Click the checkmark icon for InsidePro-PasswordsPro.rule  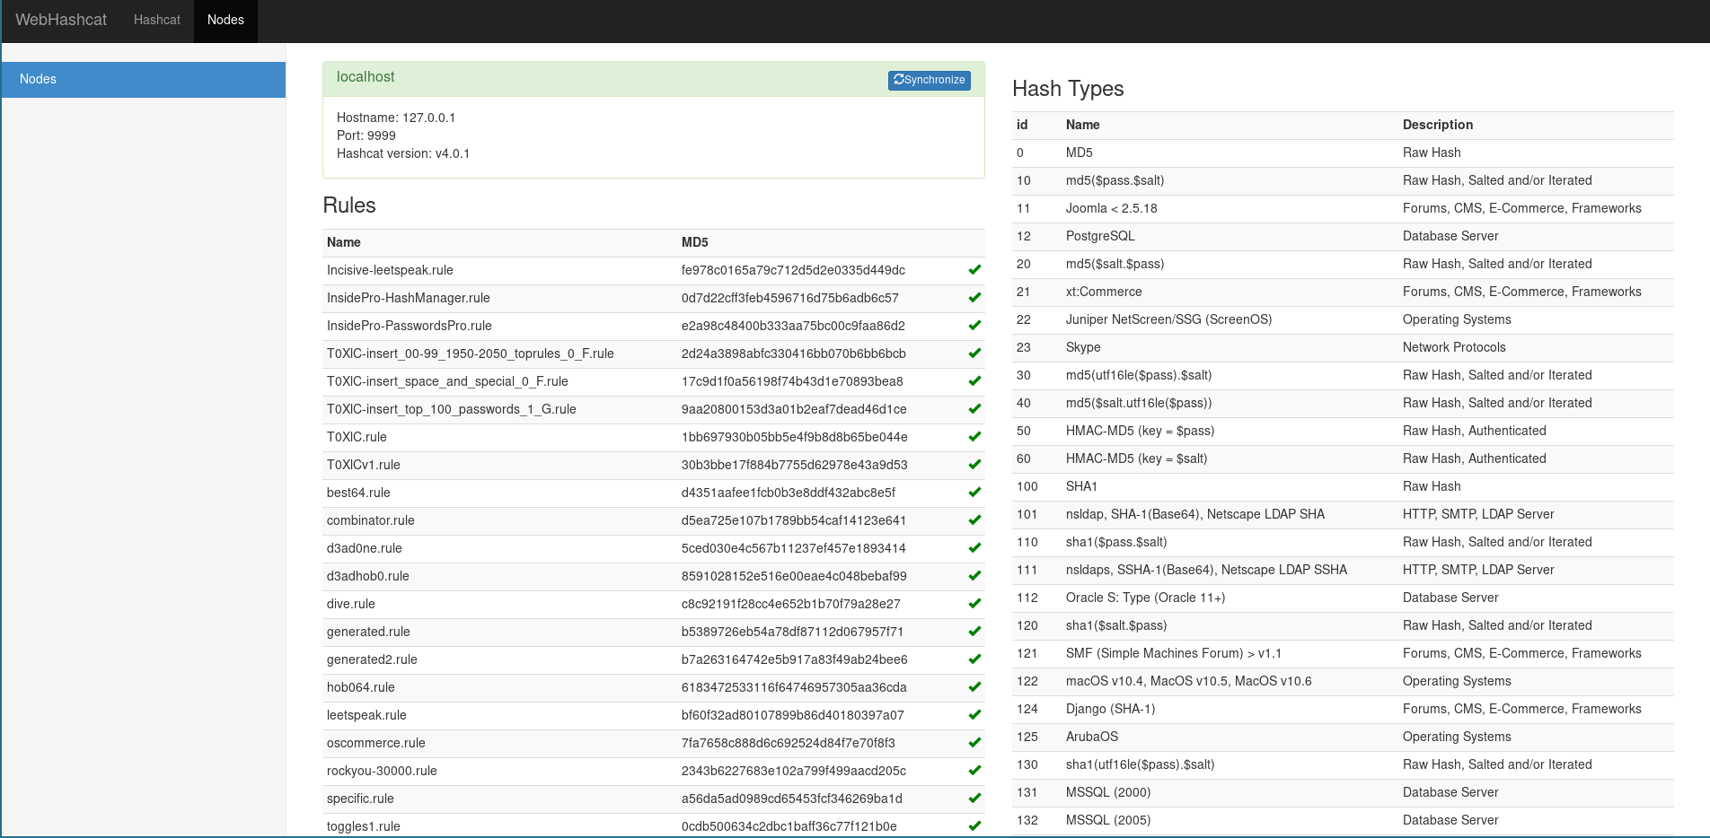pyautogui.click(x=974, y=326)
